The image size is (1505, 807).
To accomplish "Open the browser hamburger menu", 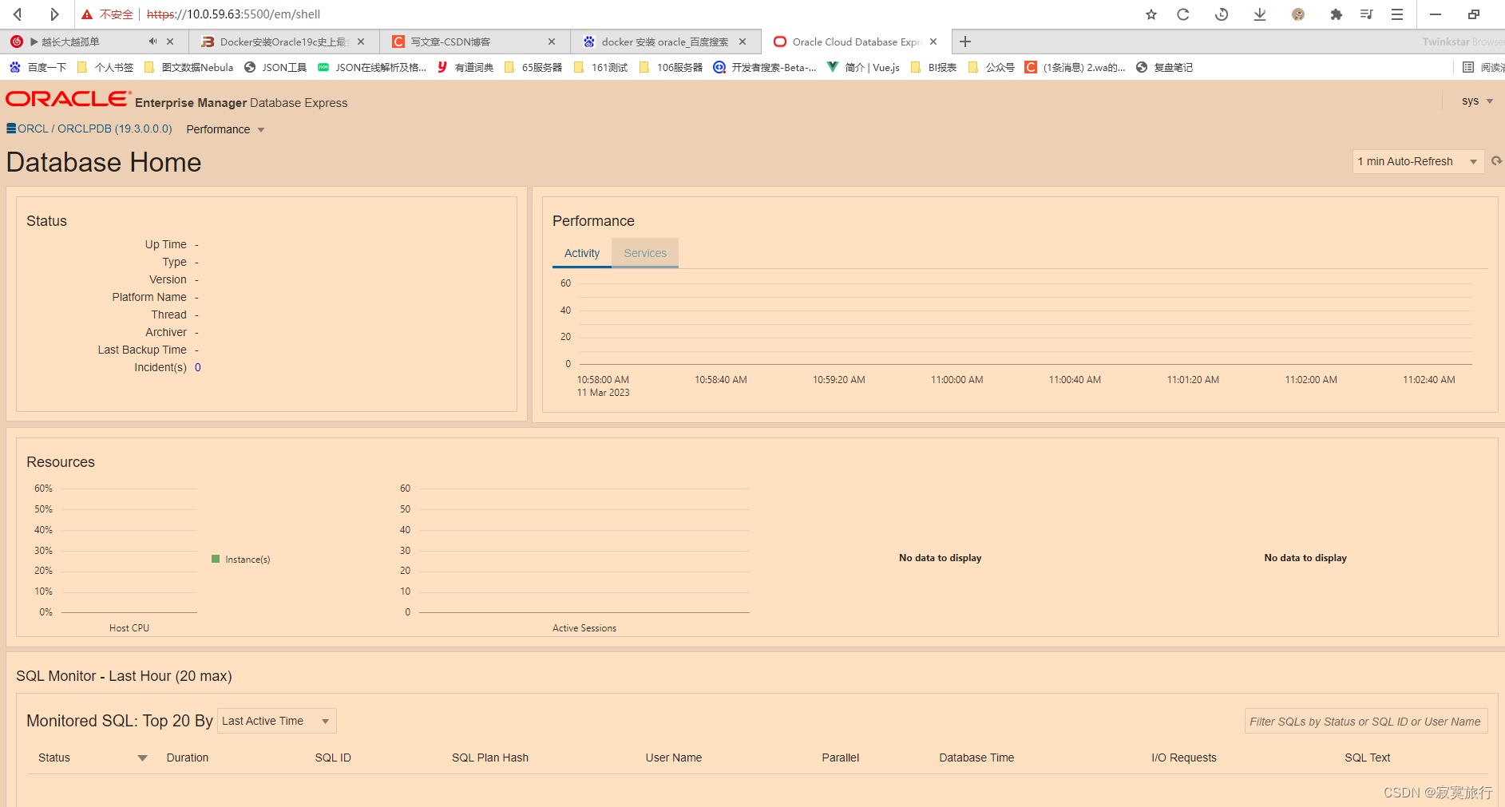I will tap(1397, 14).
